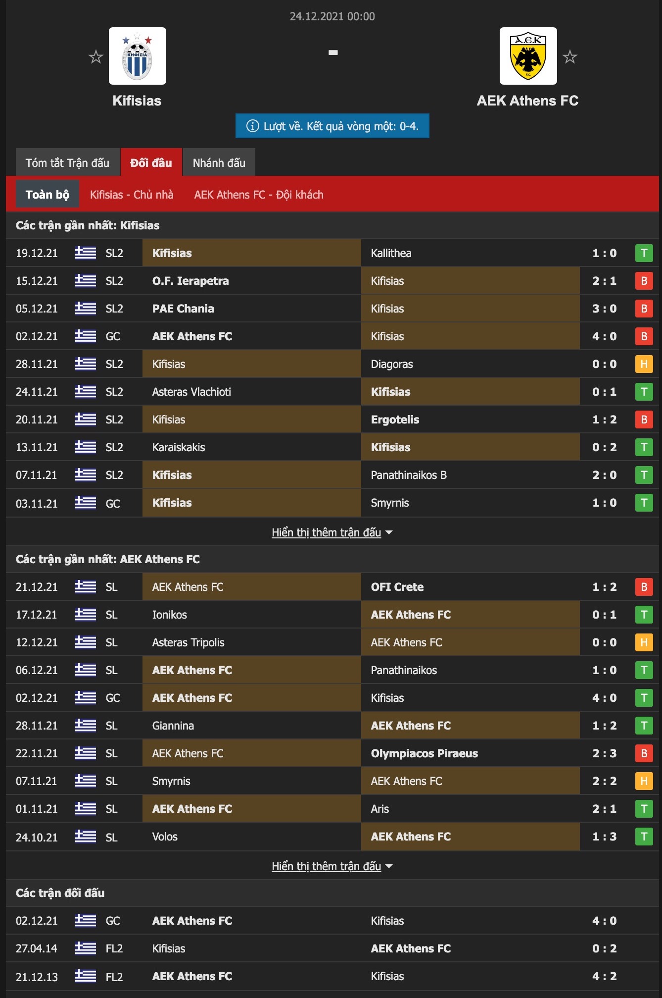Image resolution: width=662 pixels, height=998 pixels.
Task: Click the win badge on Giannina row
Action: pos(644,726)
